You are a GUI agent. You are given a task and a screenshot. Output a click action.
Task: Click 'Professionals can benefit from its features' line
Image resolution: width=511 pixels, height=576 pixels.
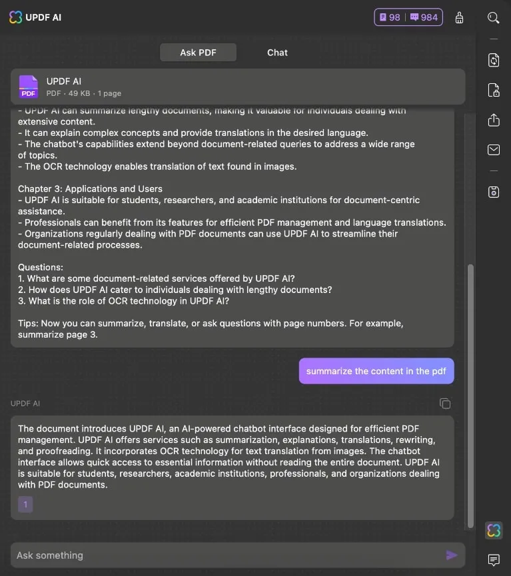point(232,222)
